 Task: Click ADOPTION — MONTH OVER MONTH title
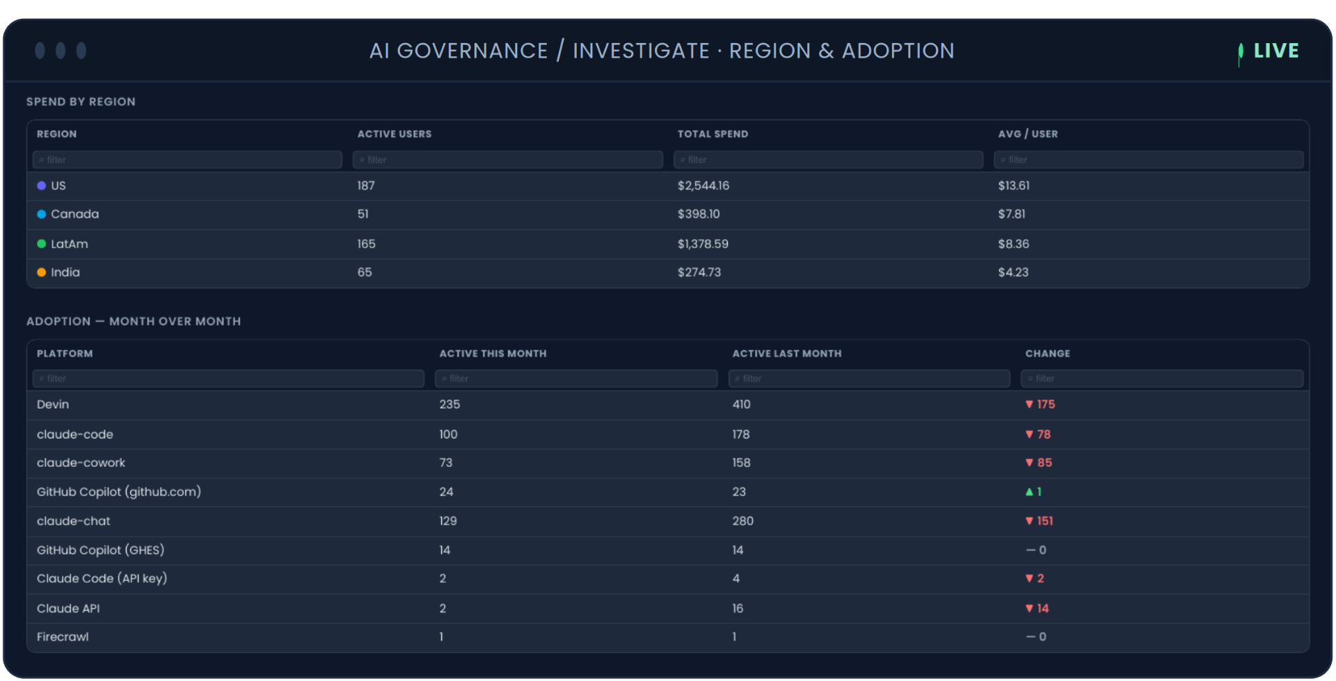coord(134,322)
